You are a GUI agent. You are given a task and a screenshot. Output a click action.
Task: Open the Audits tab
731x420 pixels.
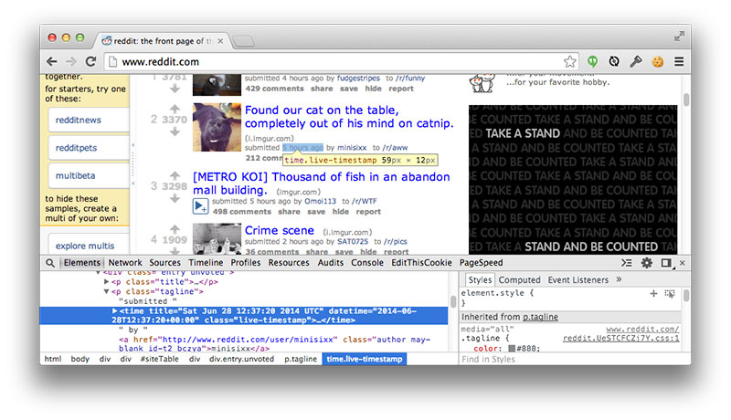click(x=331, y=263)
